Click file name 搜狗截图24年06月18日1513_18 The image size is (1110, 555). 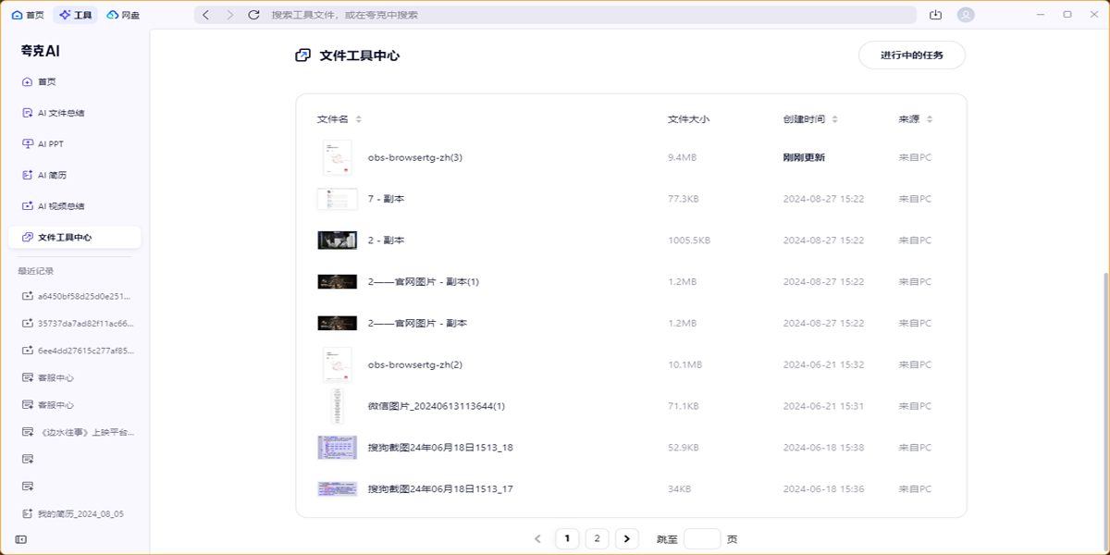coord(440,448)
